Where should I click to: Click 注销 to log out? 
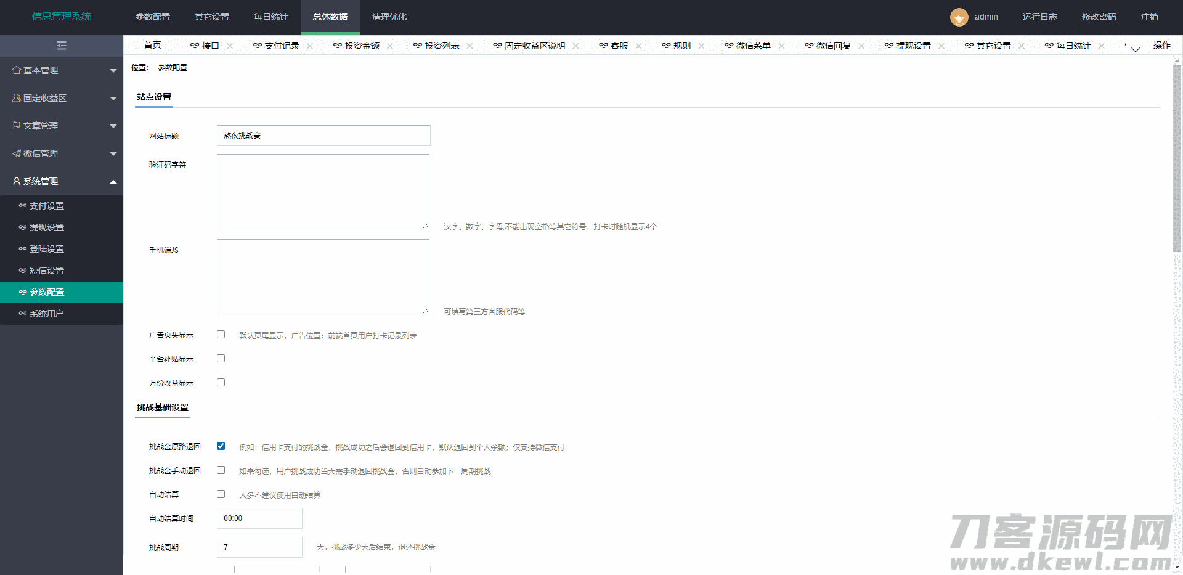(x=1150, y=17)
